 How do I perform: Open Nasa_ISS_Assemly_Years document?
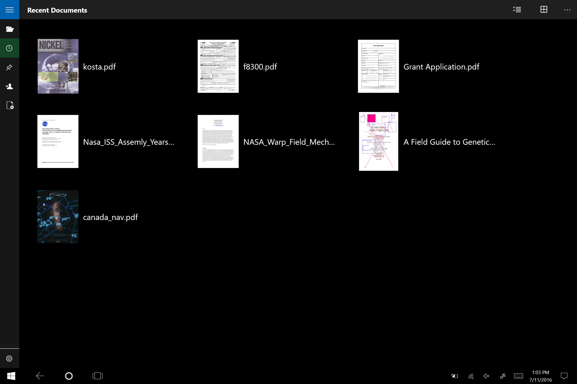point(128,142)
